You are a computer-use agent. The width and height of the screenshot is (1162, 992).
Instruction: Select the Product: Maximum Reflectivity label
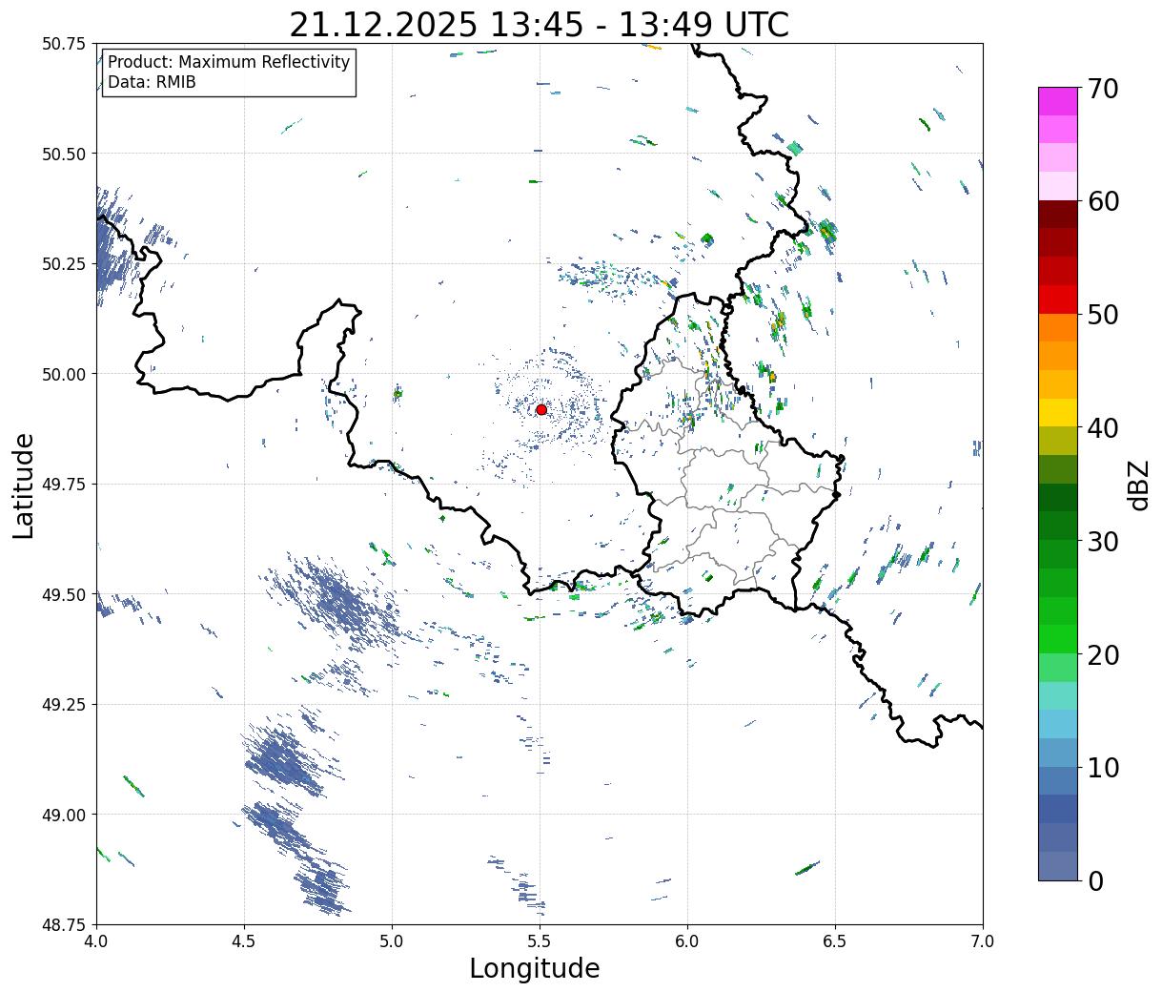229,62
